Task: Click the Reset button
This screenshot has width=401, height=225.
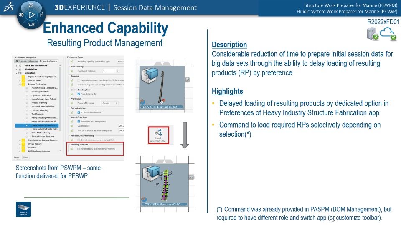Action: (x=26, y=157)
